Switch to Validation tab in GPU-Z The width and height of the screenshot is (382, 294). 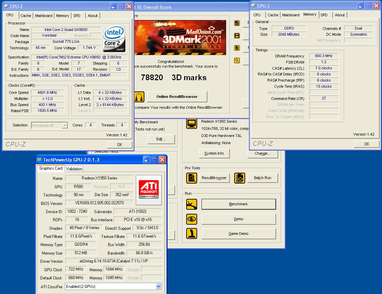[x=74, y=169]
